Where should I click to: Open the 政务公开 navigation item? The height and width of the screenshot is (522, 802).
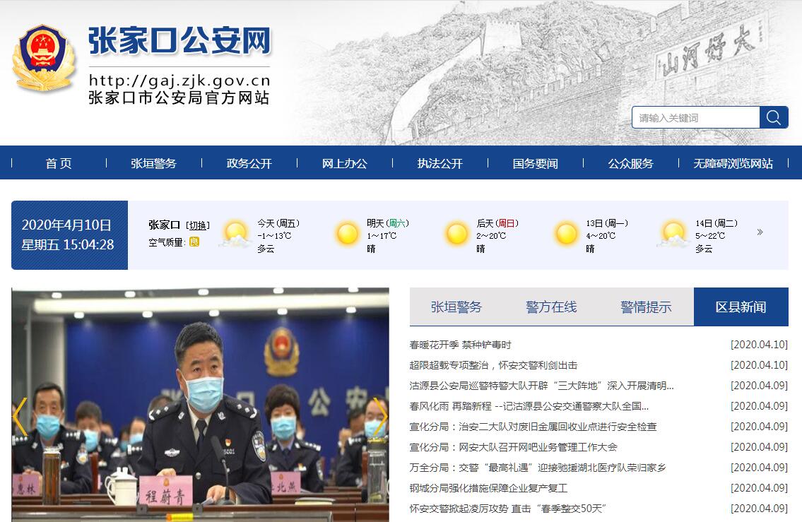pyautogui.click(x=249, y=163)
